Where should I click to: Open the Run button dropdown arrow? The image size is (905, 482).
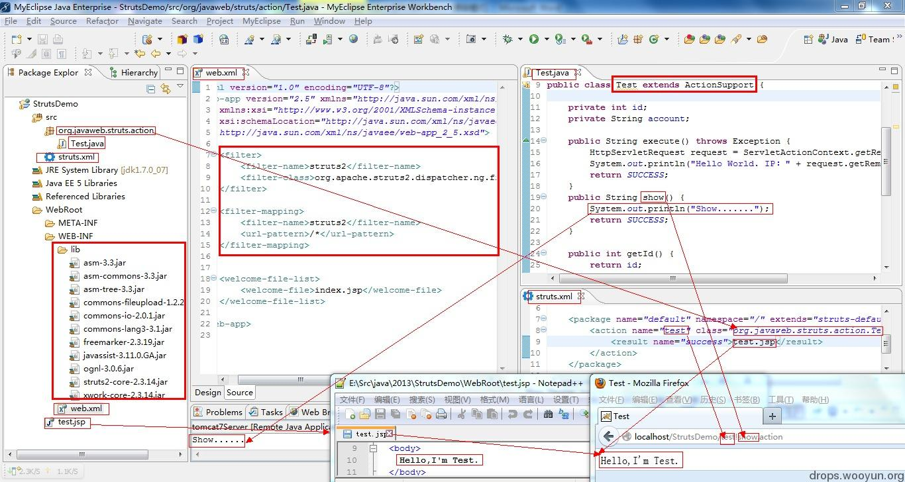[x=545, y=40]
